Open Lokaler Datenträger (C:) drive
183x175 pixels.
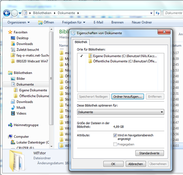coord(30,142)
